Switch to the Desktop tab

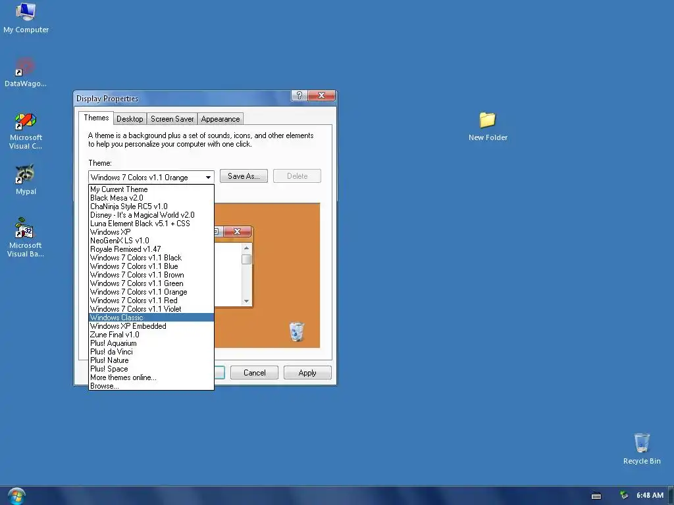pyautogui.click(x=130, y=119)
